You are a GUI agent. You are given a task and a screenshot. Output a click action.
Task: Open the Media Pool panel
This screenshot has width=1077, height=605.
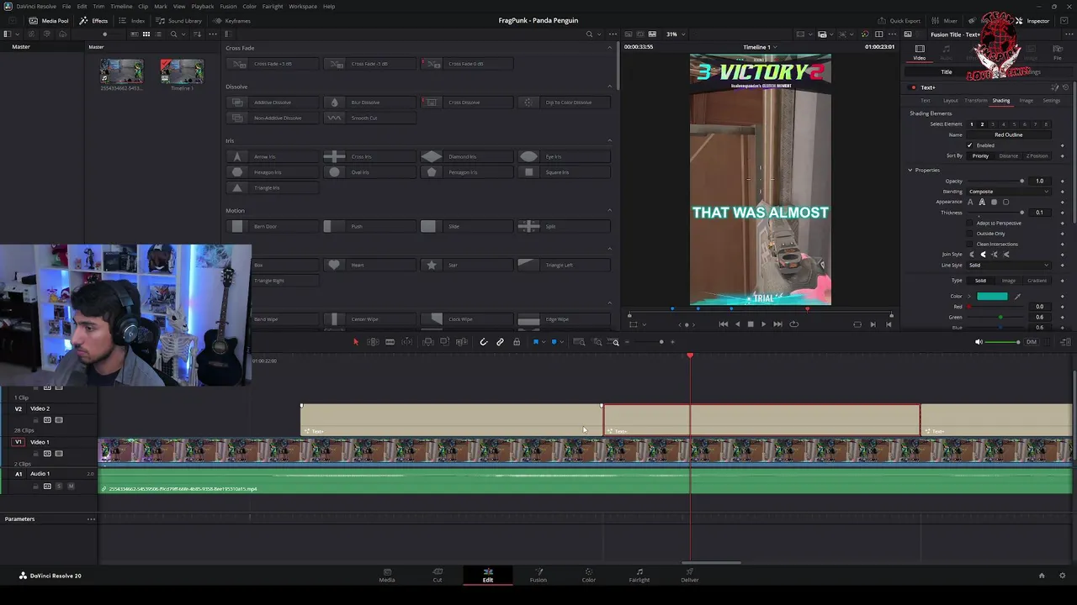tap(49, 20)
